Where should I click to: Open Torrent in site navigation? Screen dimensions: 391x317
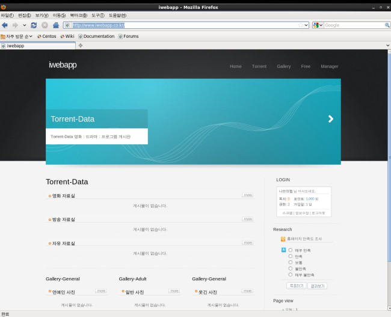tap(259, 67)
